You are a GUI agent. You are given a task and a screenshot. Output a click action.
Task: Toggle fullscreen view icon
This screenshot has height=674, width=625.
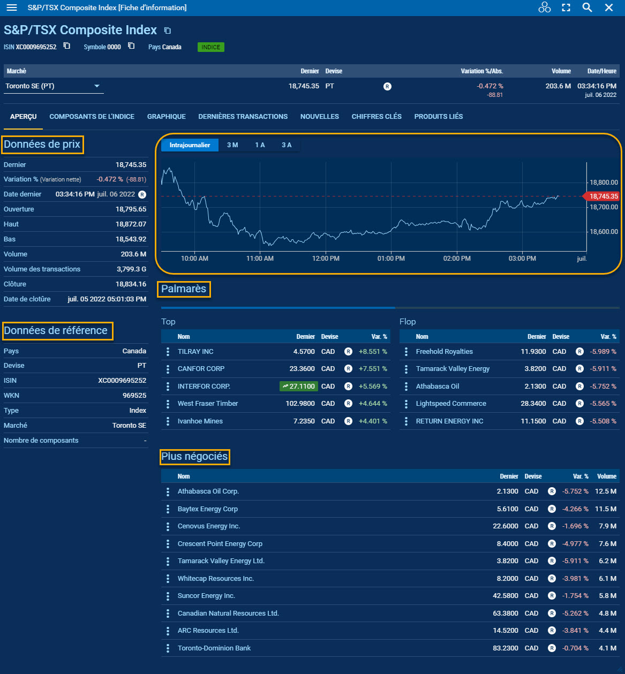coord(566,7)
